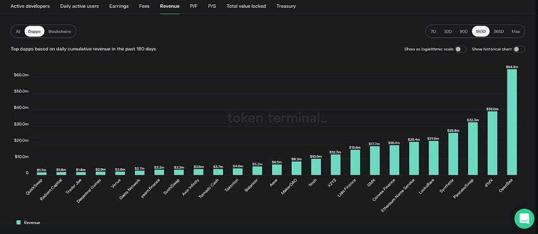
Task: Select the Blockchains filter
Action: [60, 31]
